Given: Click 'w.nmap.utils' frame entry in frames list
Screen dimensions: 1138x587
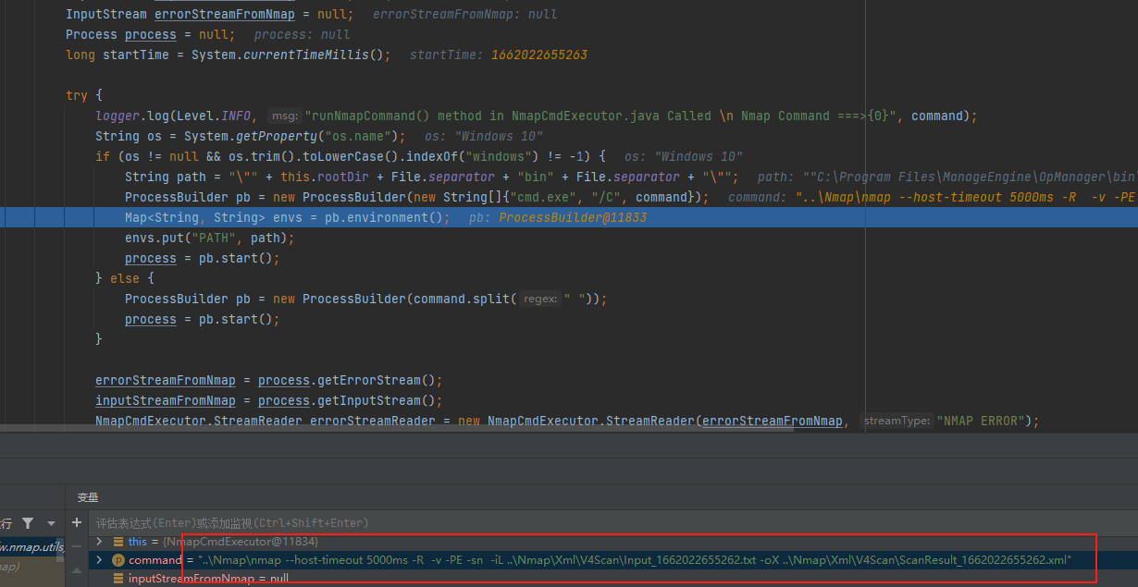Looking at the screenshot, I should tap(32, 547).
